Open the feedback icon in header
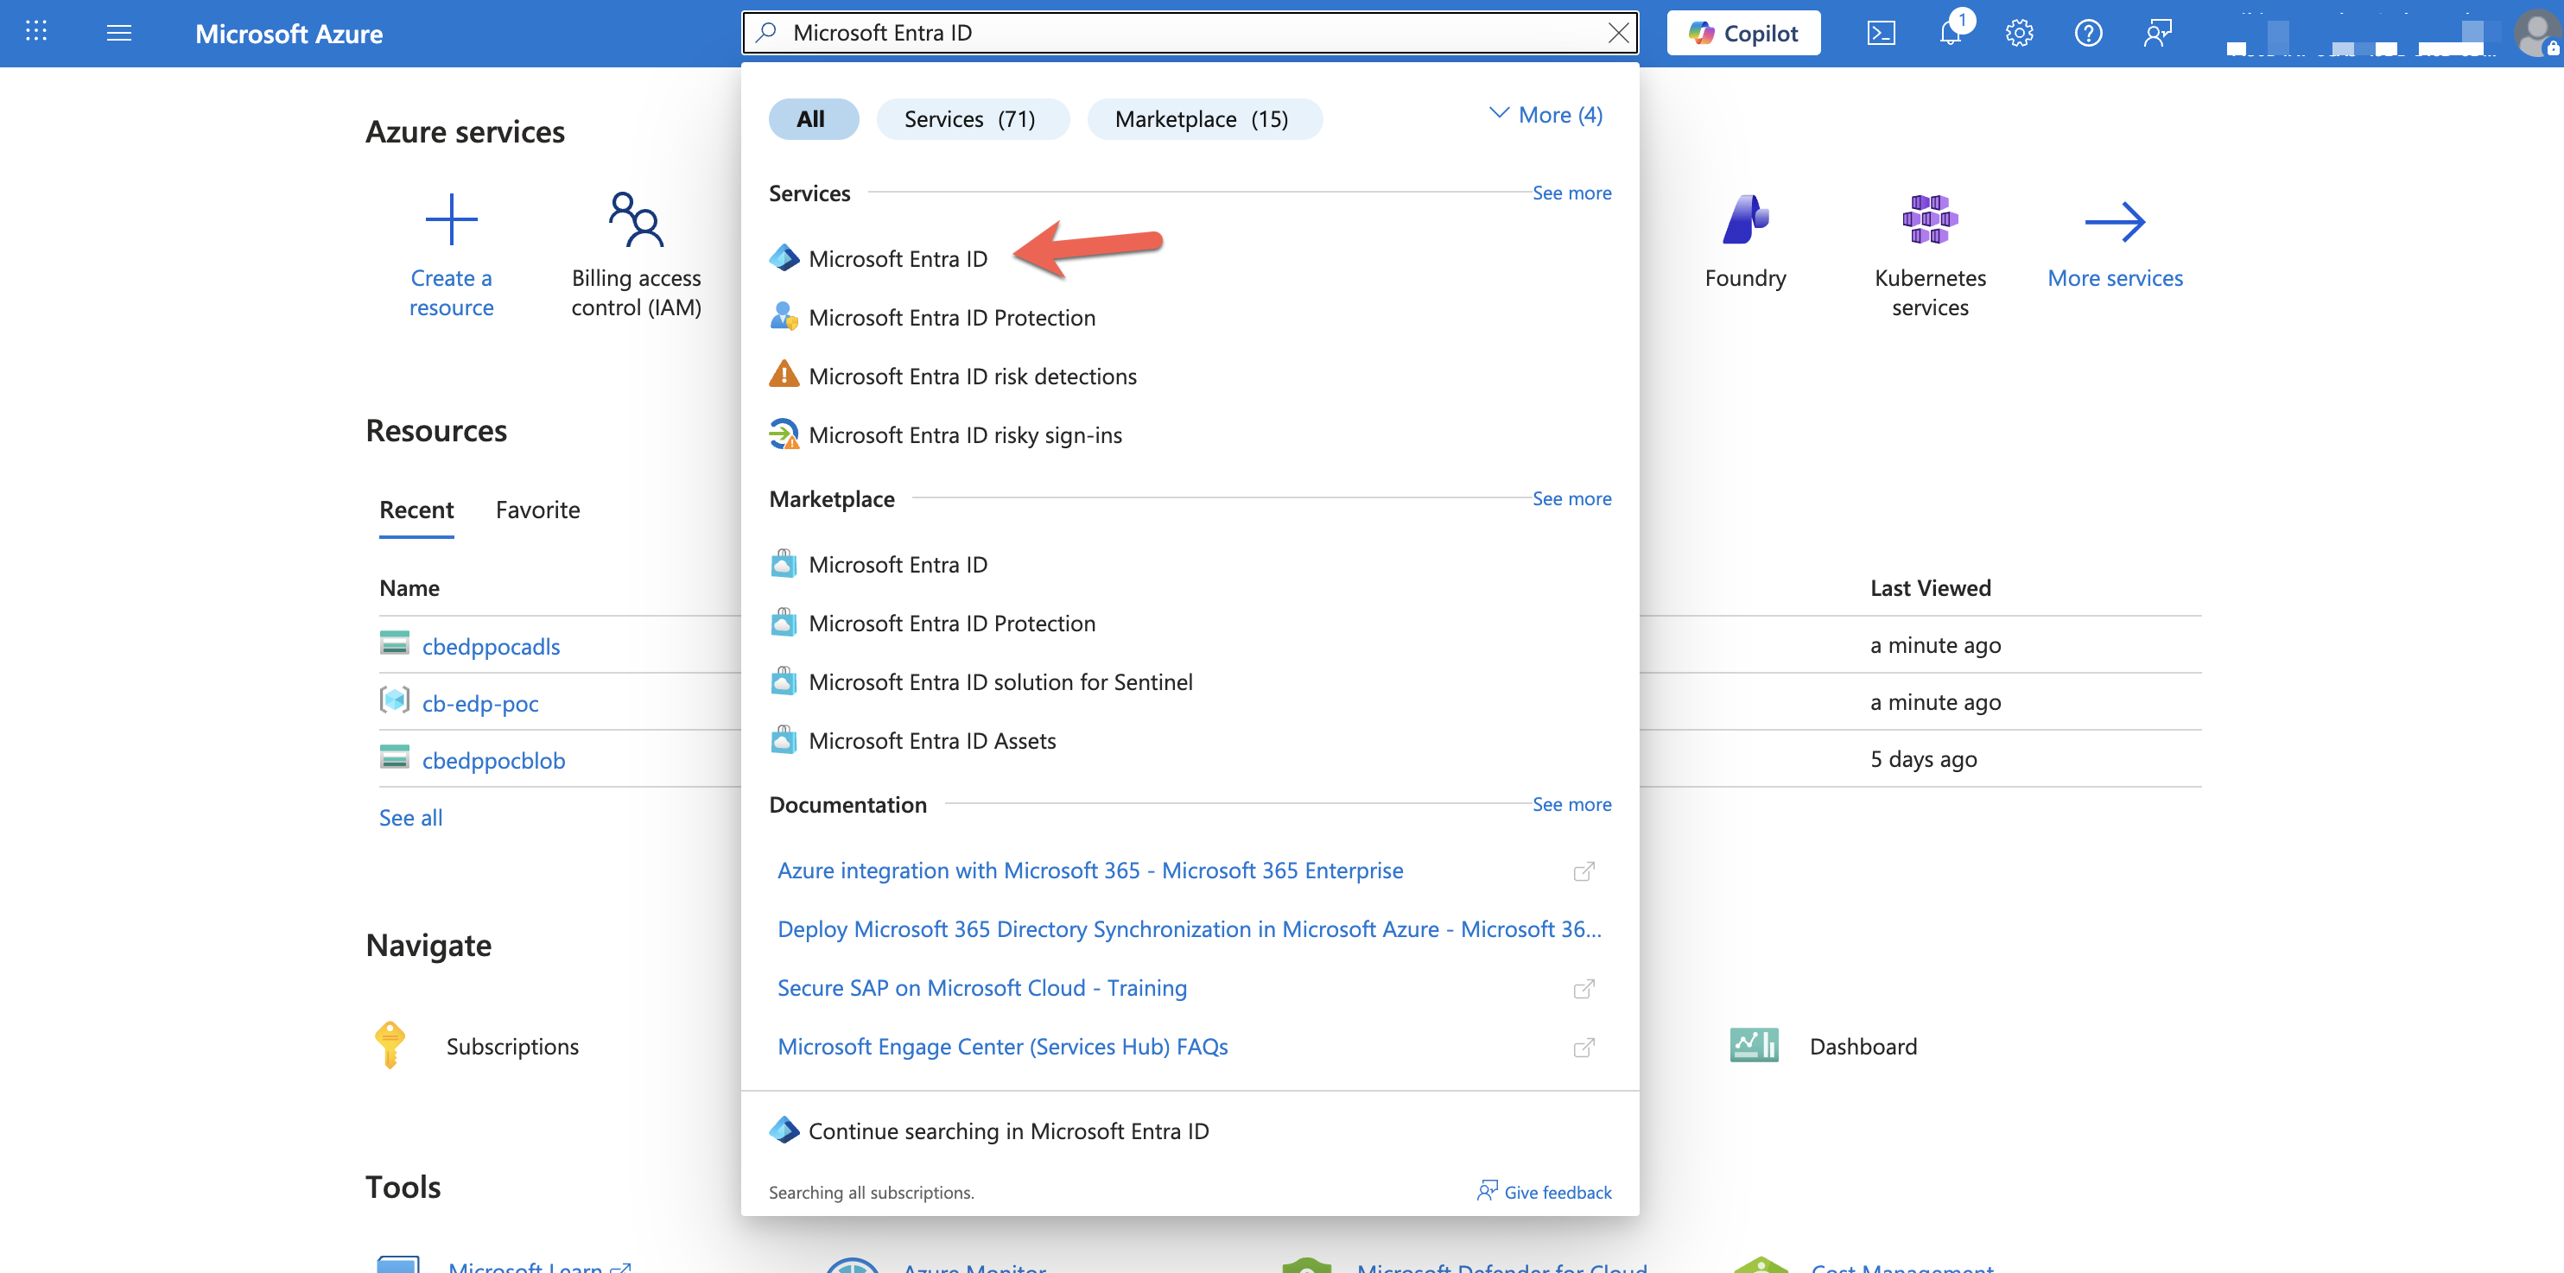Screen dimensions: 2564x1273 point(2157,34)
